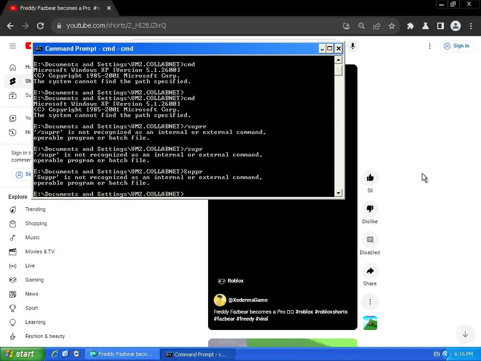Go to next short with down arrow

click(x=465, y=334)
